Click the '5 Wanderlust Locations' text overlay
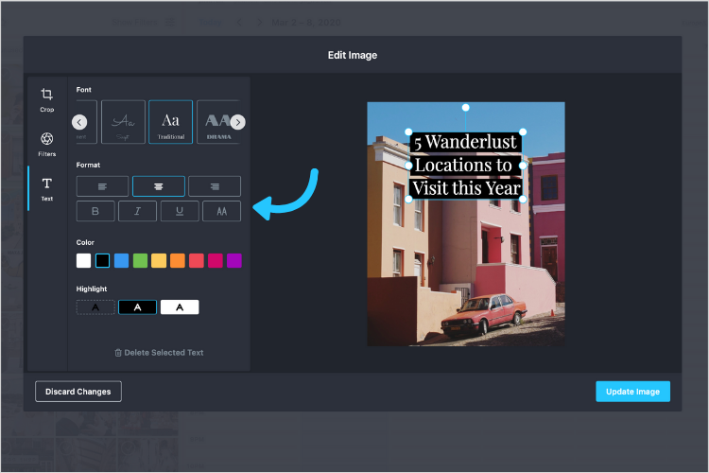Image resolution: width=709 pixels, height=473 pixels. (466, 166)
